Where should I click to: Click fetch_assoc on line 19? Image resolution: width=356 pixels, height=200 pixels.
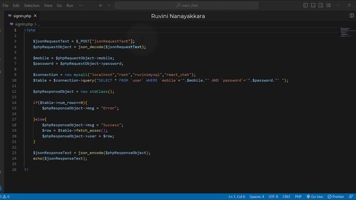click(x=88, y=131)
